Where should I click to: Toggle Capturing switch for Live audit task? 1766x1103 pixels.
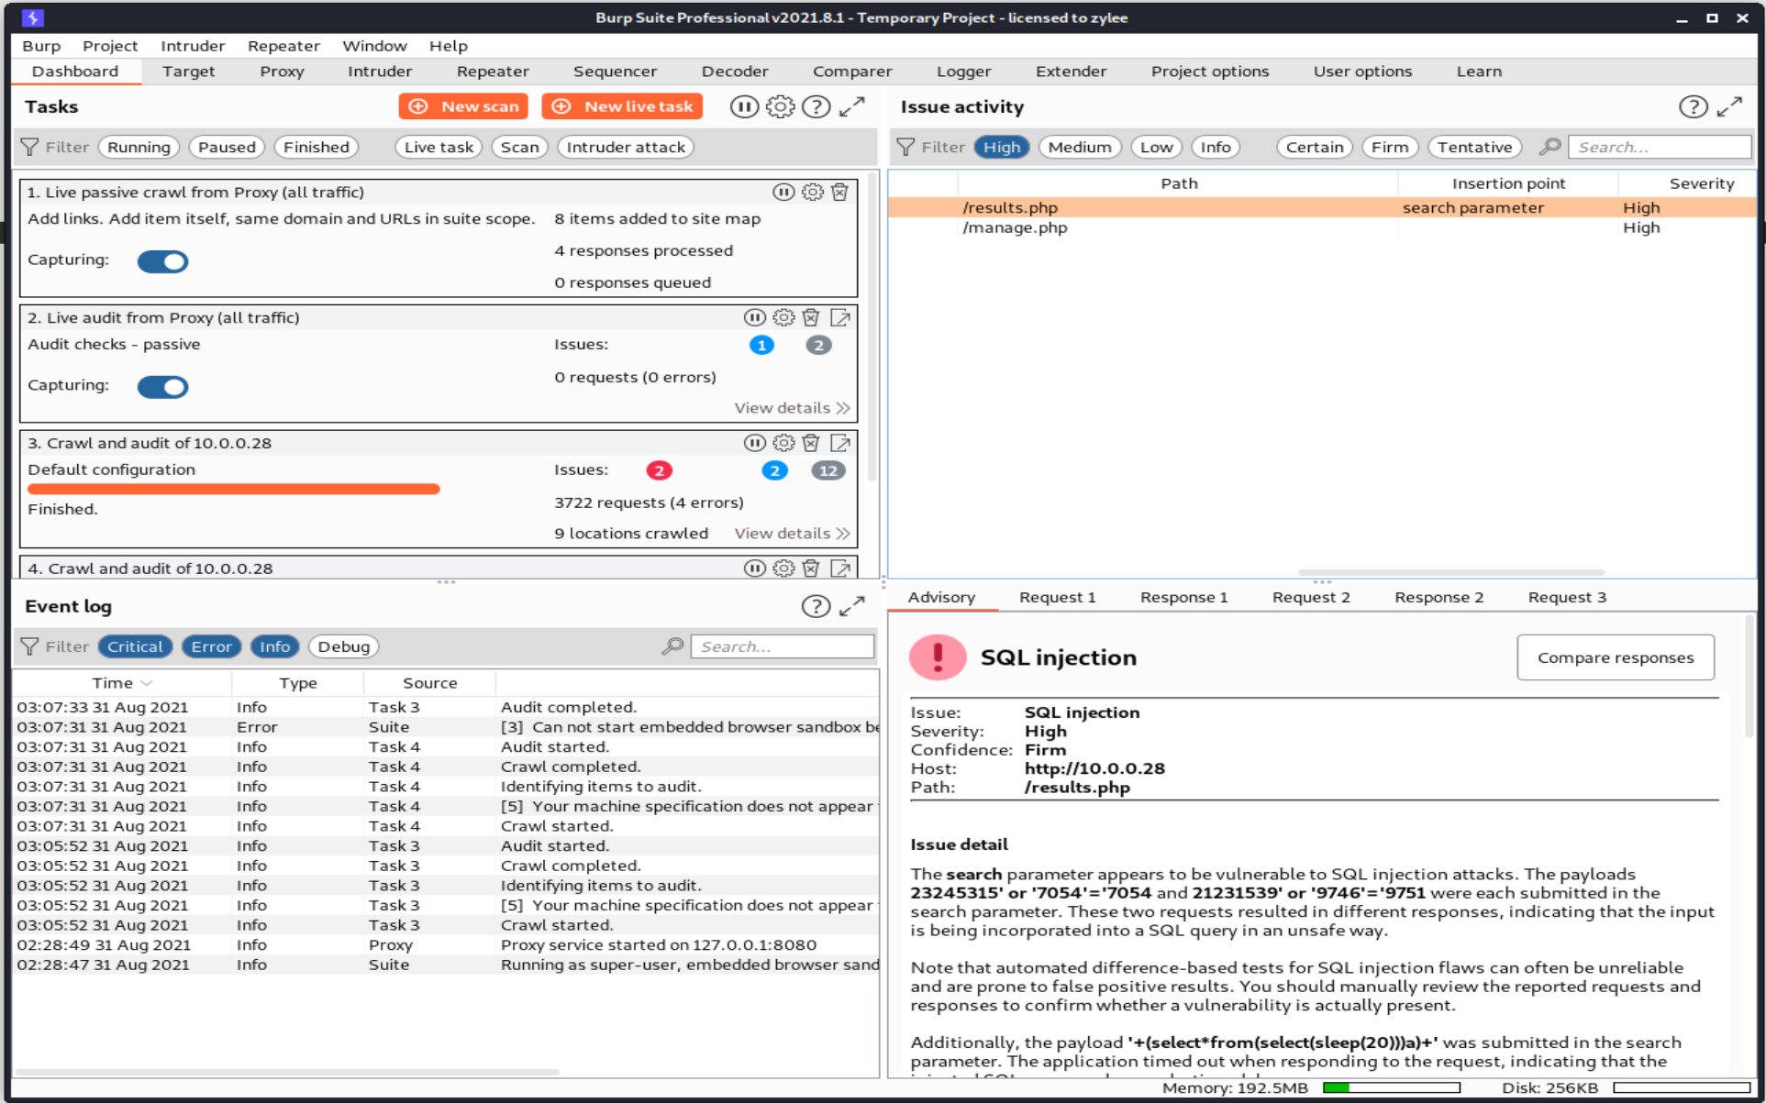point(162,387)
